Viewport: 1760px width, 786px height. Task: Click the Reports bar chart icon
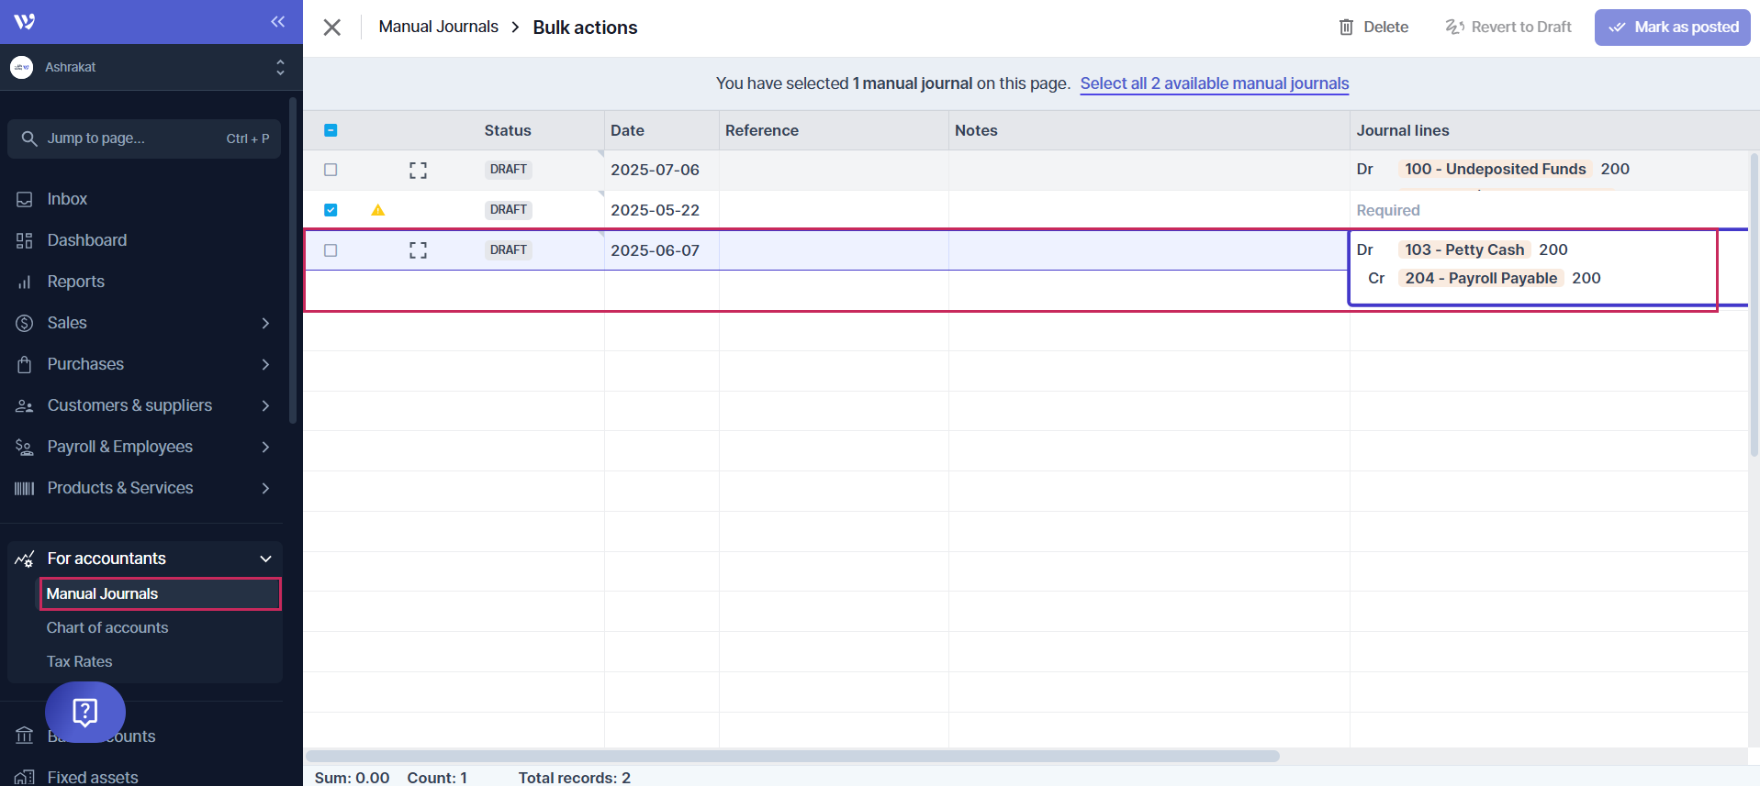pos(25,282)
